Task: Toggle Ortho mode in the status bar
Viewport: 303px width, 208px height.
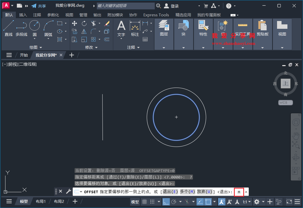Action: [x=166, y=202]
